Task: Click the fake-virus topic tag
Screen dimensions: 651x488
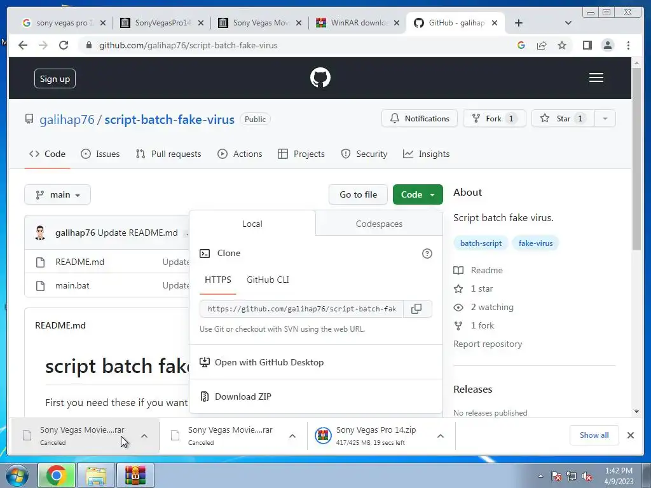Action: 535,243
